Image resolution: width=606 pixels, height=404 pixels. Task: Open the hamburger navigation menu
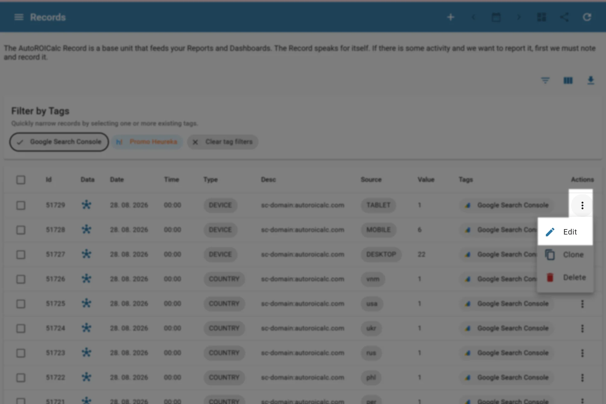click(x=19, y=17)
